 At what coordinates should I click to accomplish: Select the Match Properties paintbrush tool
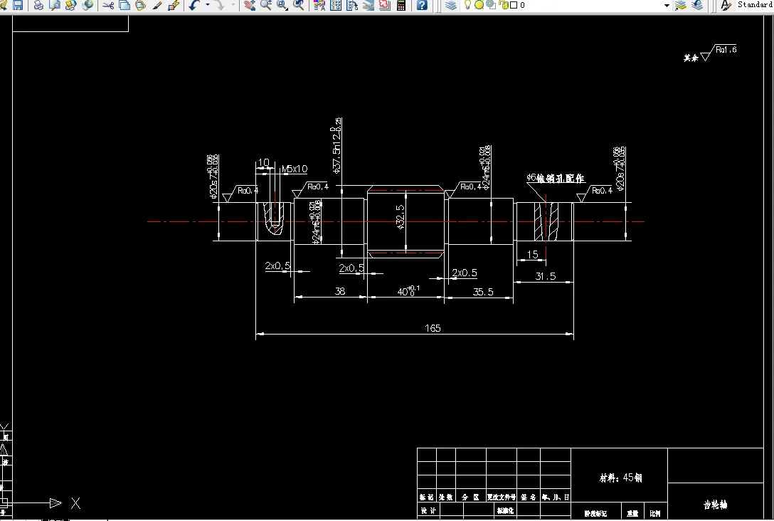tap(157, 5)
